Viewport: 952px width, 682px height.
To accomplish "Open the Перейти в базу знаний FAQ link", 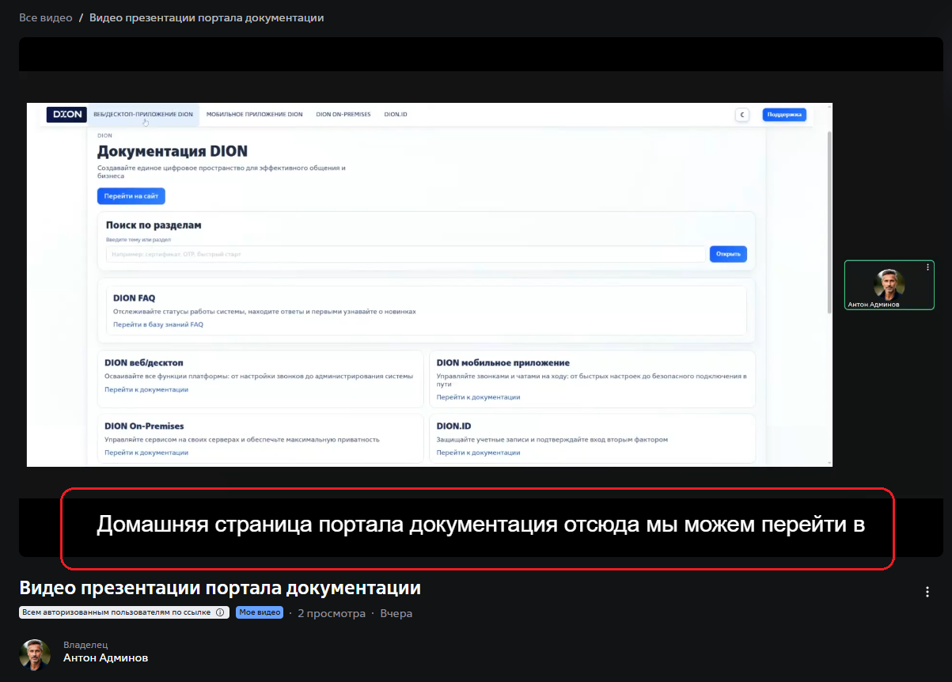I will 156,324.
